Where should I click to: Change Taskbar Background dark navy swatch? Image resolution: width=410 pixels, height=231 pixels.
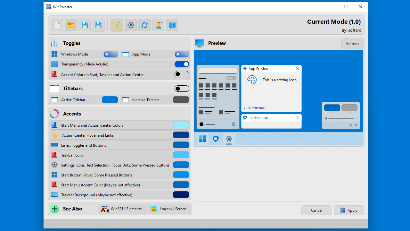[x=181, y=195]
